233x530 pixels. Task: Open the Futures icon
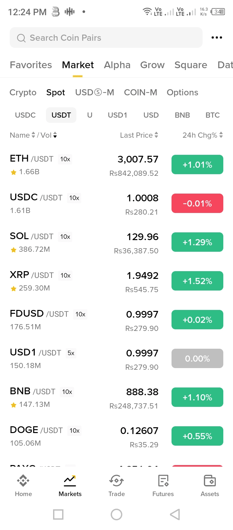point(163,481)
